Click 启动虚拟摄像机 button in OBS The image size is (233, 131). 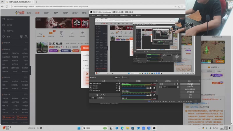click(x=190, y=89)
